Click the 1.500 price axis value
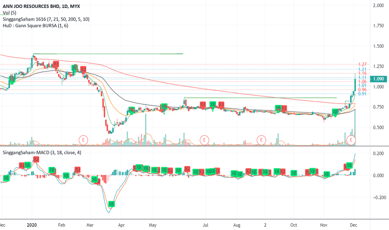The height and width of the screenshot is (230, 389). coord(379,46)
